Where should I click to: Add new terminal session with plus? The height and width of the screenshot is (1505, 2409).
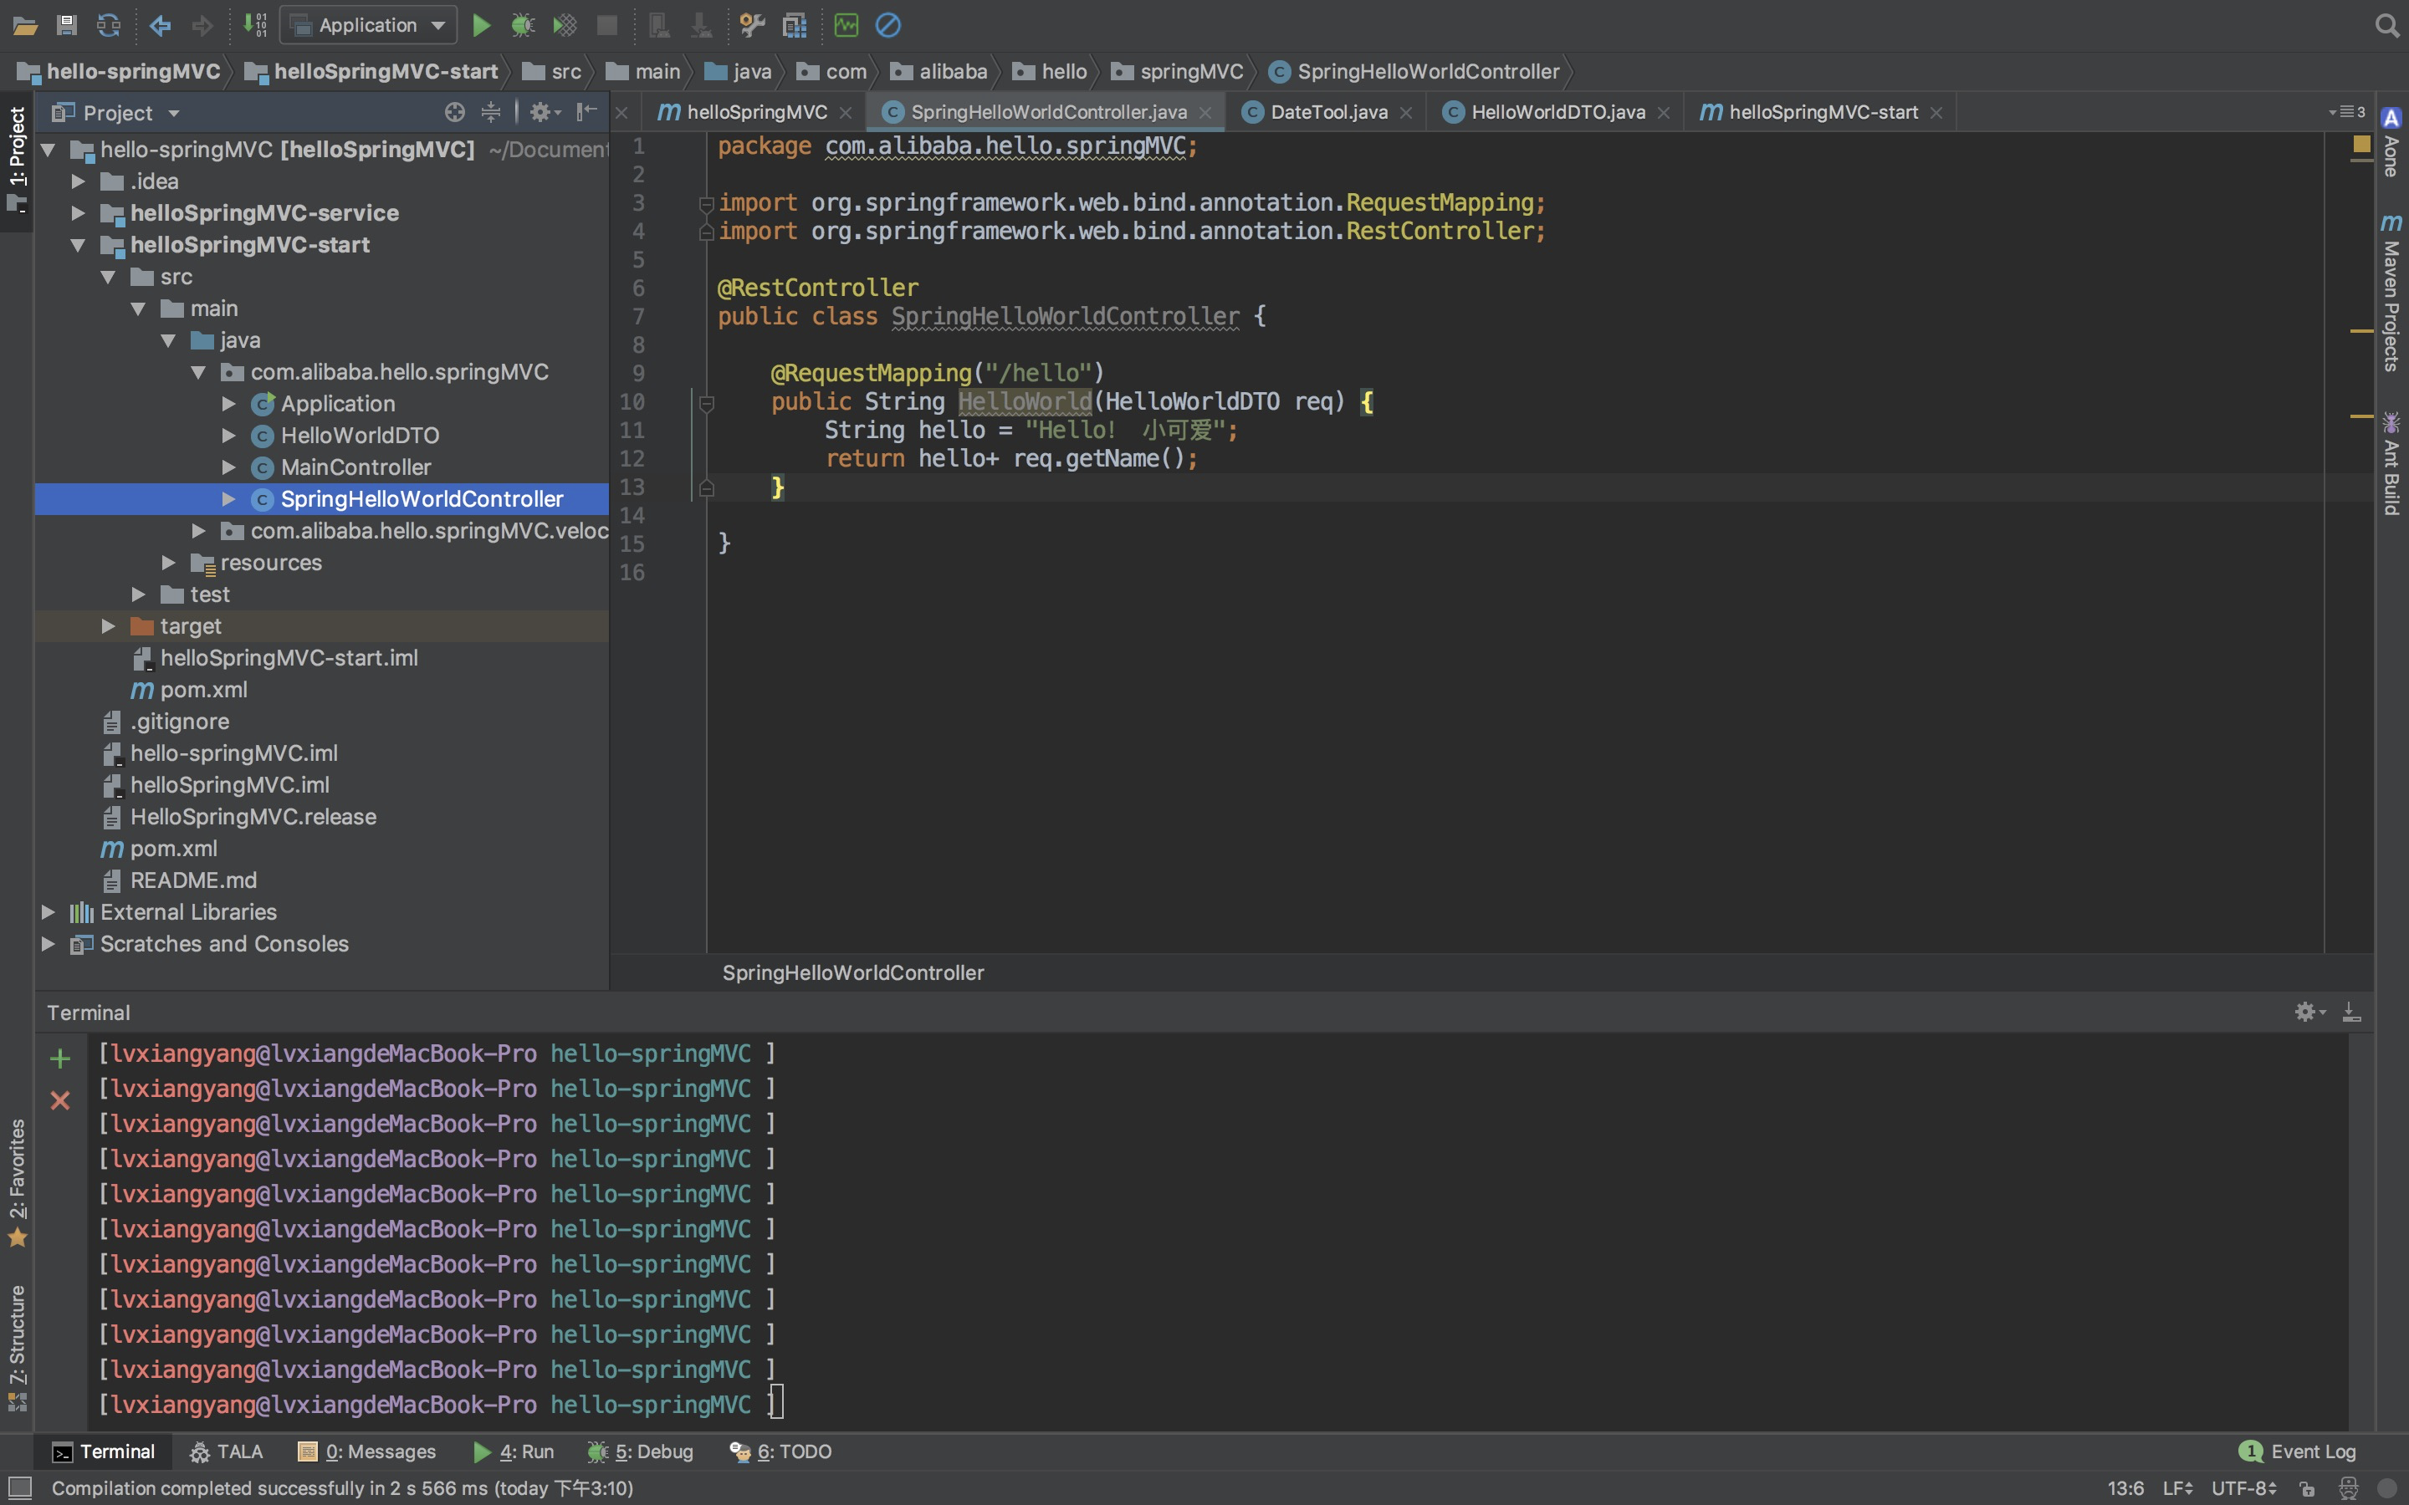[61, 1058]
